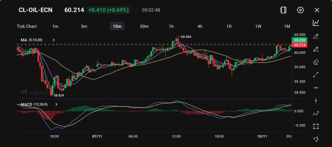332x147 pixels.
Task: Select the diagonal trend line tool
Action: point(316,75)
